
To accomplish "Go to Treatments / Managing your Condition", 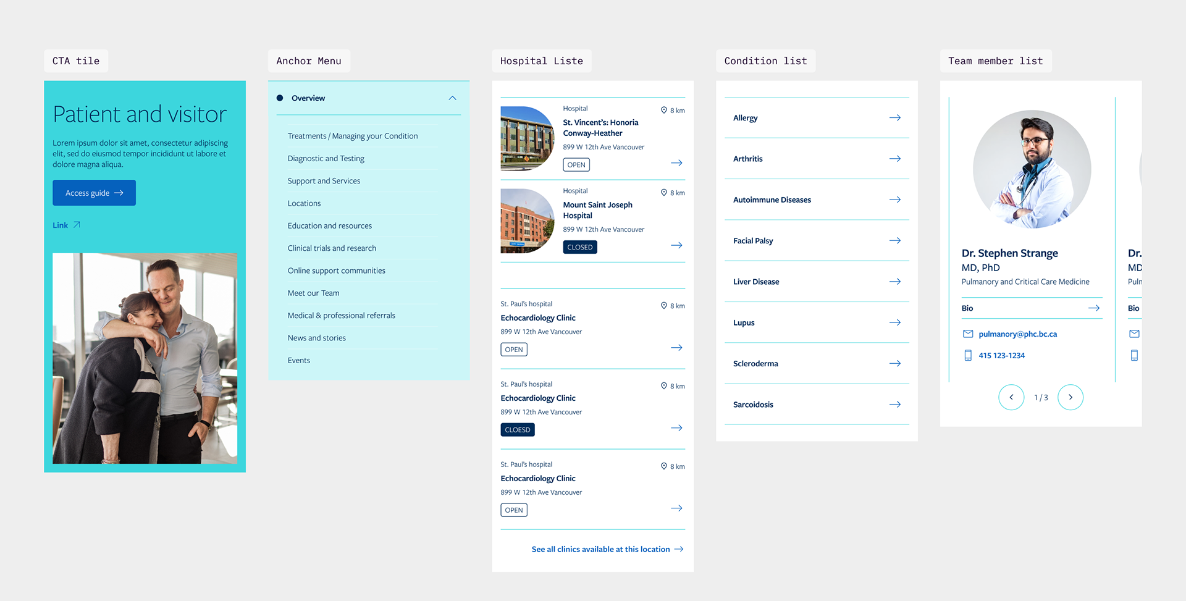I will coord(353,136).
